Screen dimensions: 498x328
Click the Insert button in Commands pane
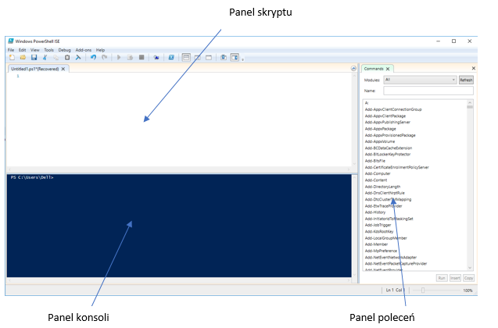coord(455,278)
